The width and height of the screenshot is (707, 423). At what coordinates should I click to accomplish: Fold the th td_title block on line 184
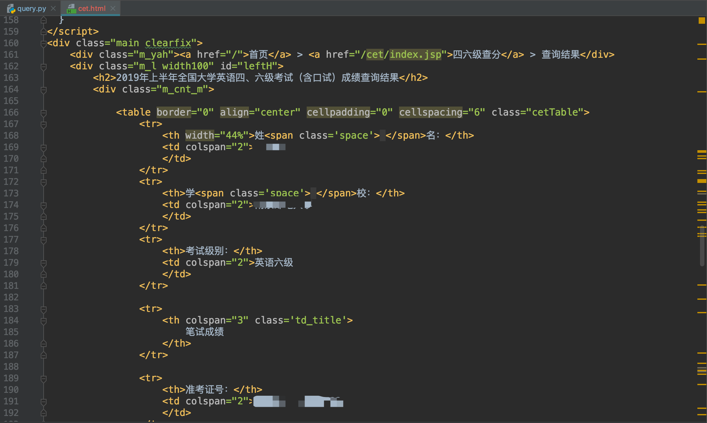44,321
